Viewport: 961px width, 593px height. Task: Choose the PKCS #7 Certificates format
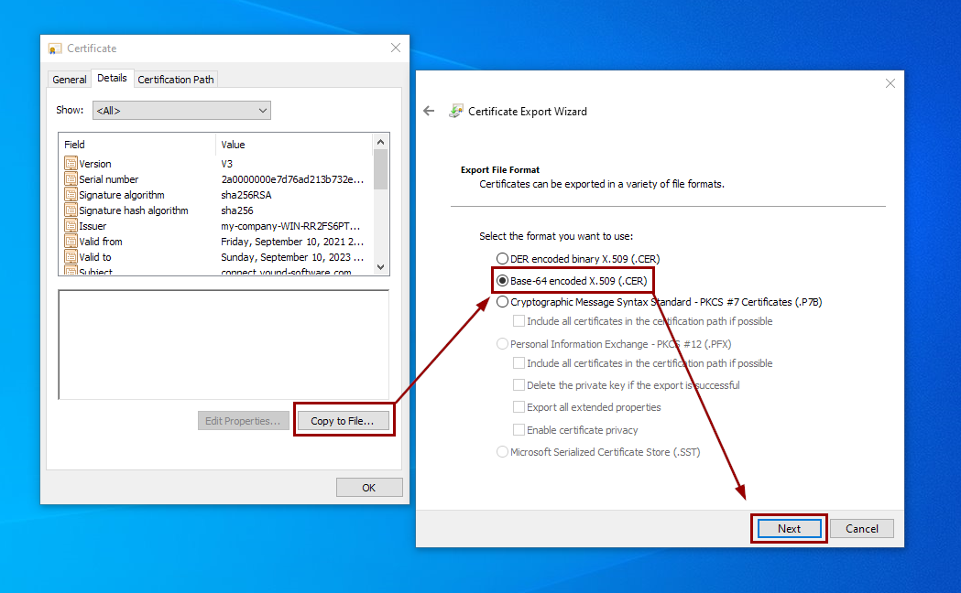(x=502, y=301)
